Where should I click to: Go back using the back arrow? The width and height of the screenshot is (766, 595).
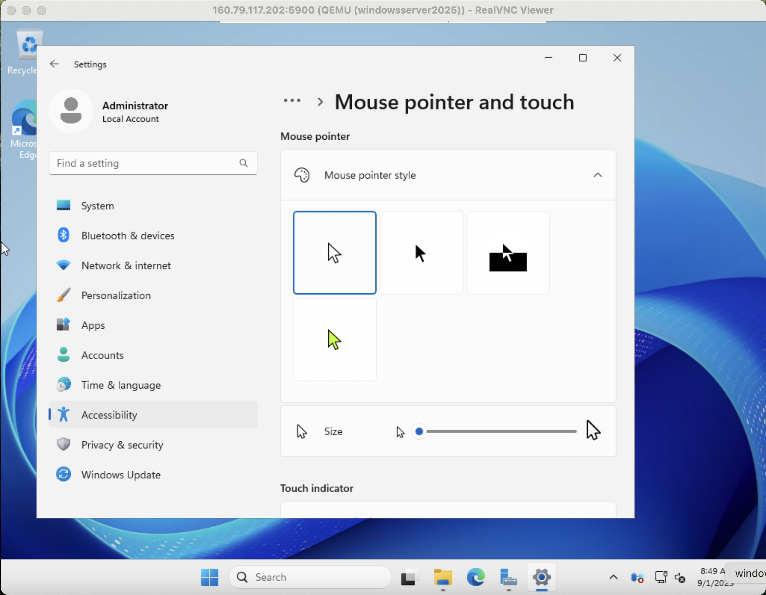coord(54,64)
